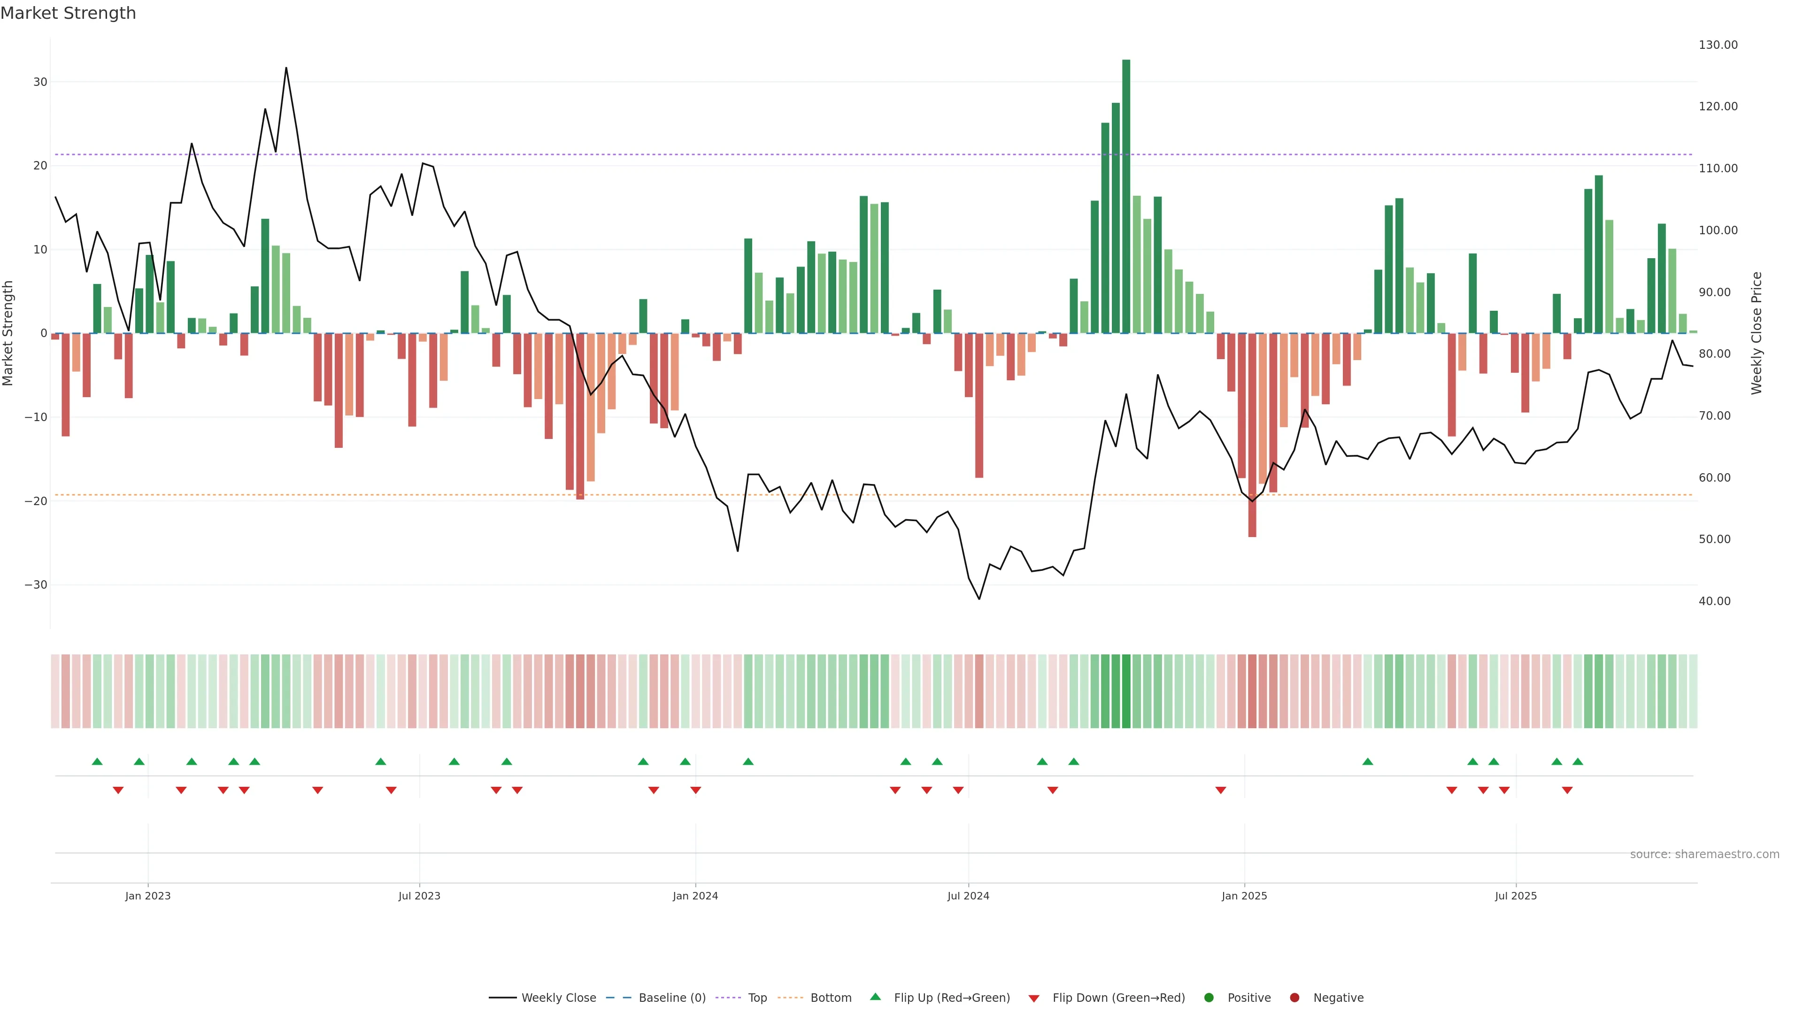
Task: Click the first flip-up triangle marker
Action: pyautogui.click(x=97, y=761)
